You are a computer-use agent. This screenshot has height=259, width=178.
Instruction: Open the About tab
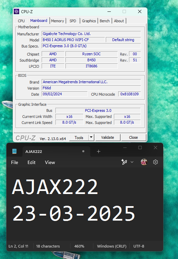[119, 21]
